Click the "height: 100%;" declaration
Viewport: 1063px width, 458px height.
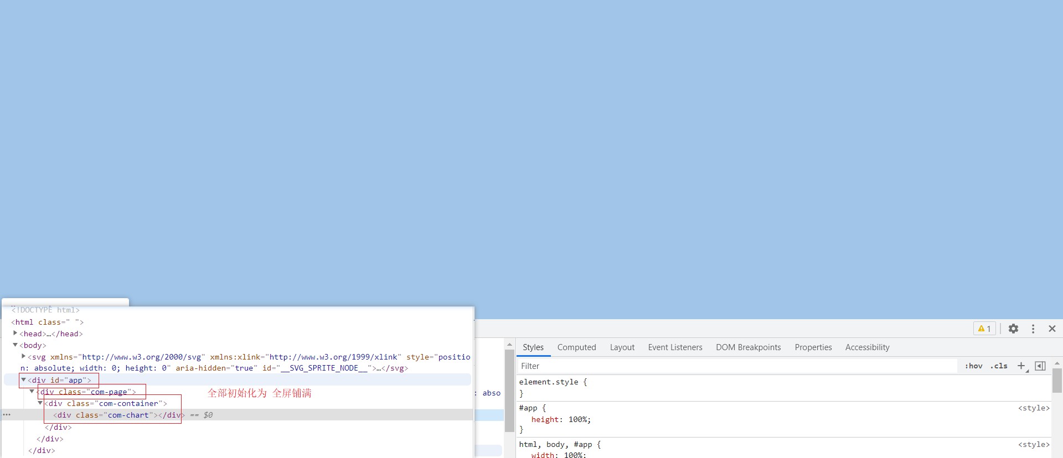[x=561, y=419]
